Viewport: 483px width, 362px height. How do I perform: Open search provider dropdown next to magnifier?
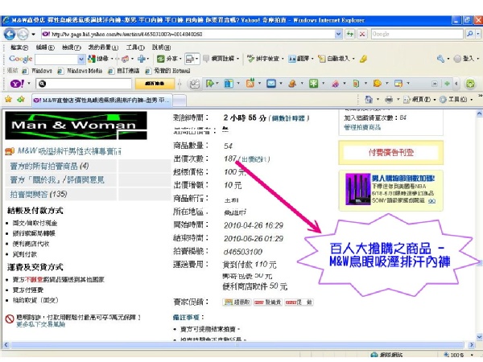pos(478,34)
